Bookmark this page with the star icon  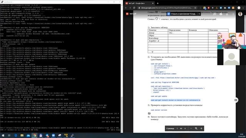click(195, 8)
